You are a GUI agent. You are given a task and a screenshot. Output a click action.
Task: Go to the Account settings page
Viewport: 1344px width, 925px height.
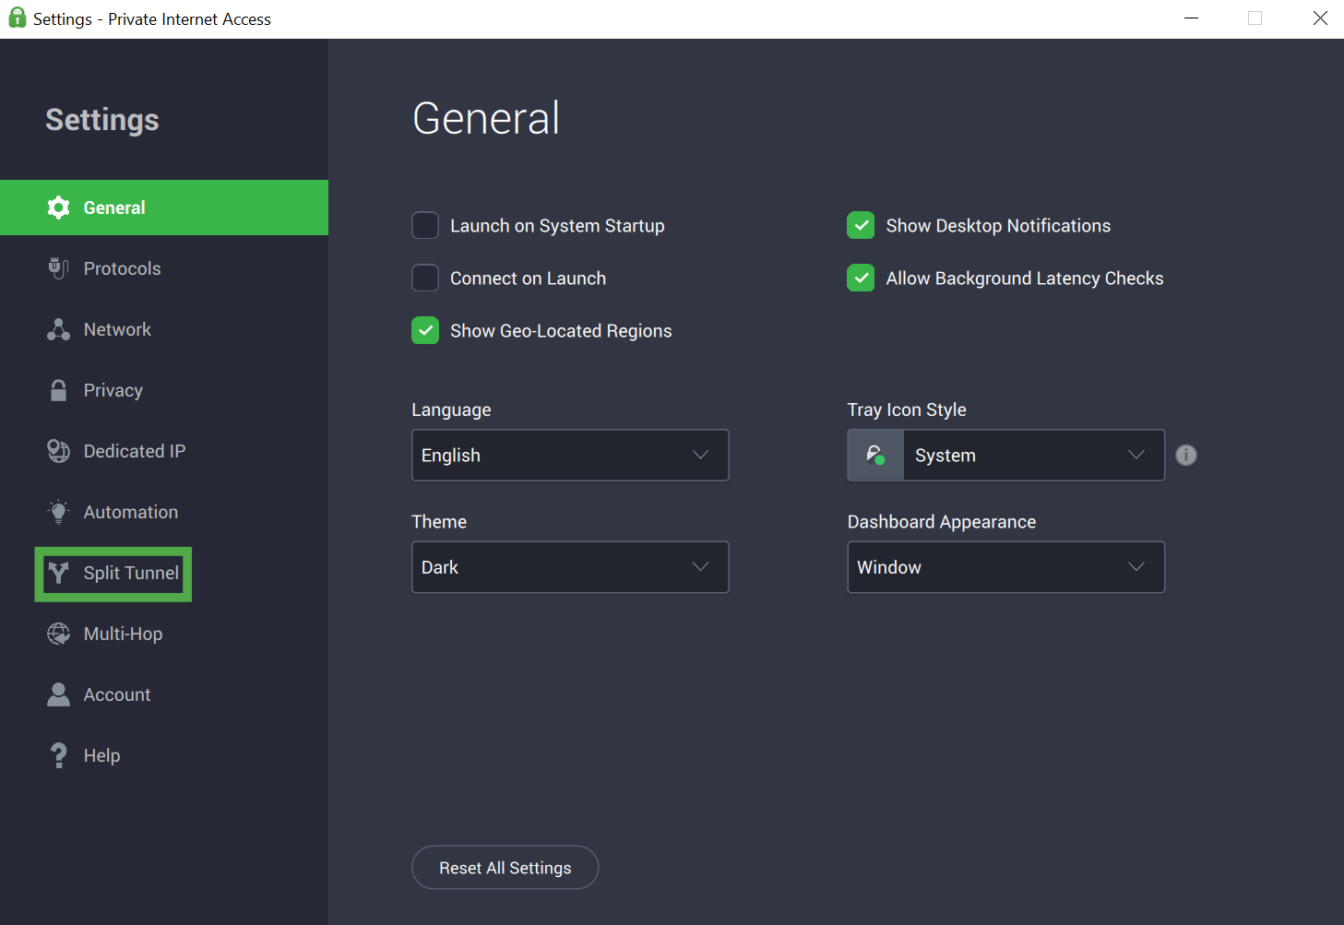[164, 694]
